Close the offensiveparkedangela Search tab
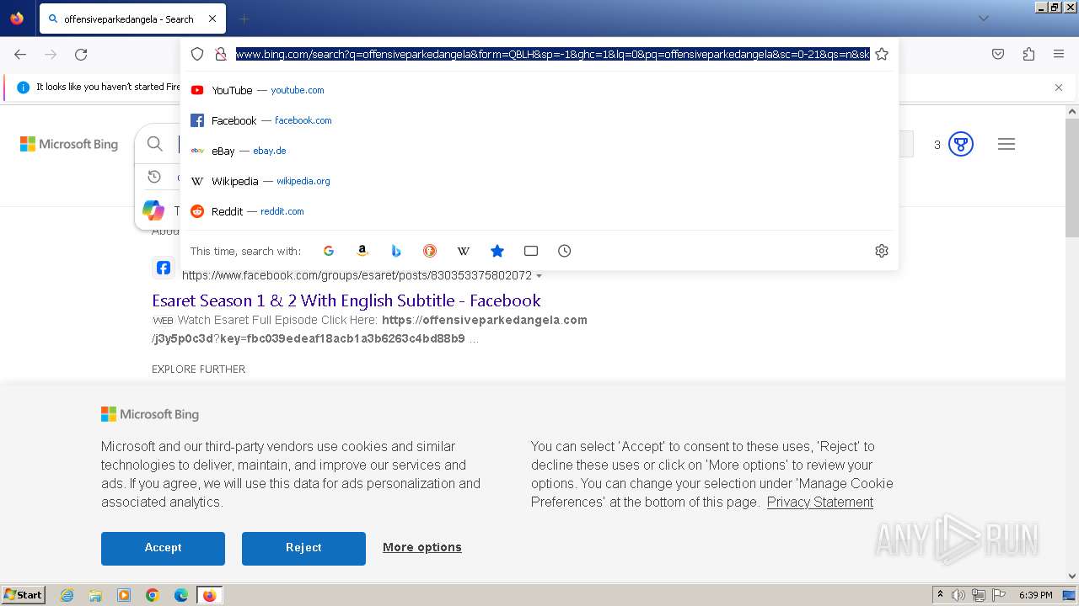Screen dimensions: 1079x606 click(212, 19)
